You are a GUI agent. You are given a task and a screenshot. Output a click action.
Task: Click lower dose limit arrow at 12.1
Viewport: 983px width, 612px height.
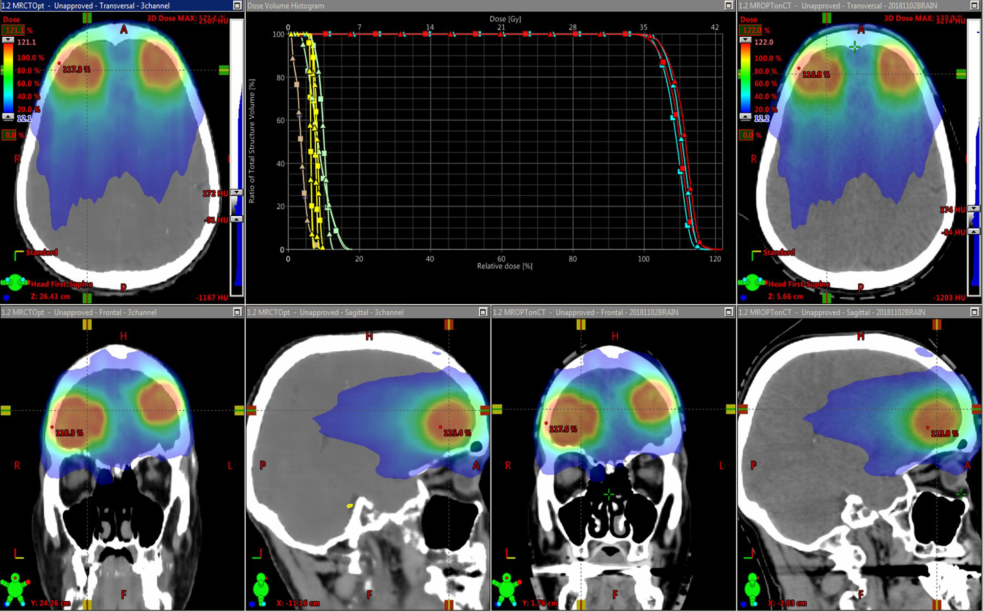click(8, 117)
